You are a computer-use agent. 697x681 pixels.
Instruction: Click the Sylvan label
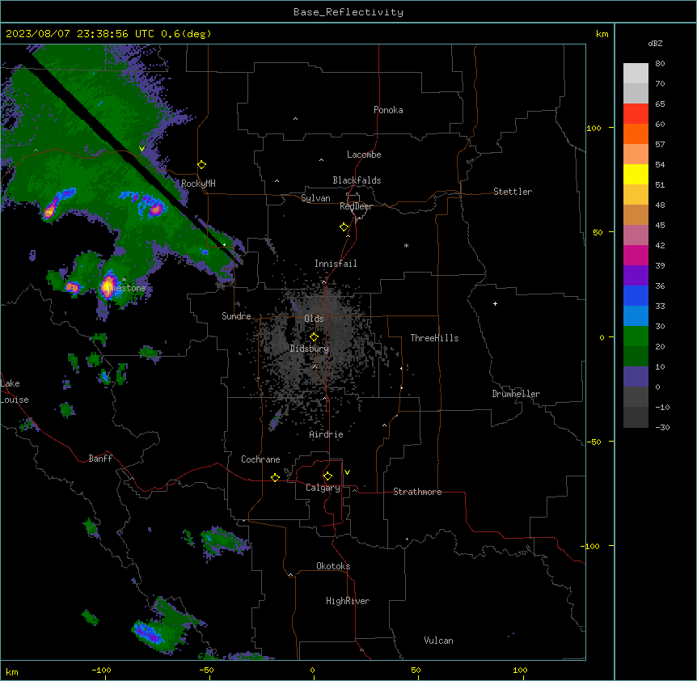pyautogui.click(x=315, y=198)
